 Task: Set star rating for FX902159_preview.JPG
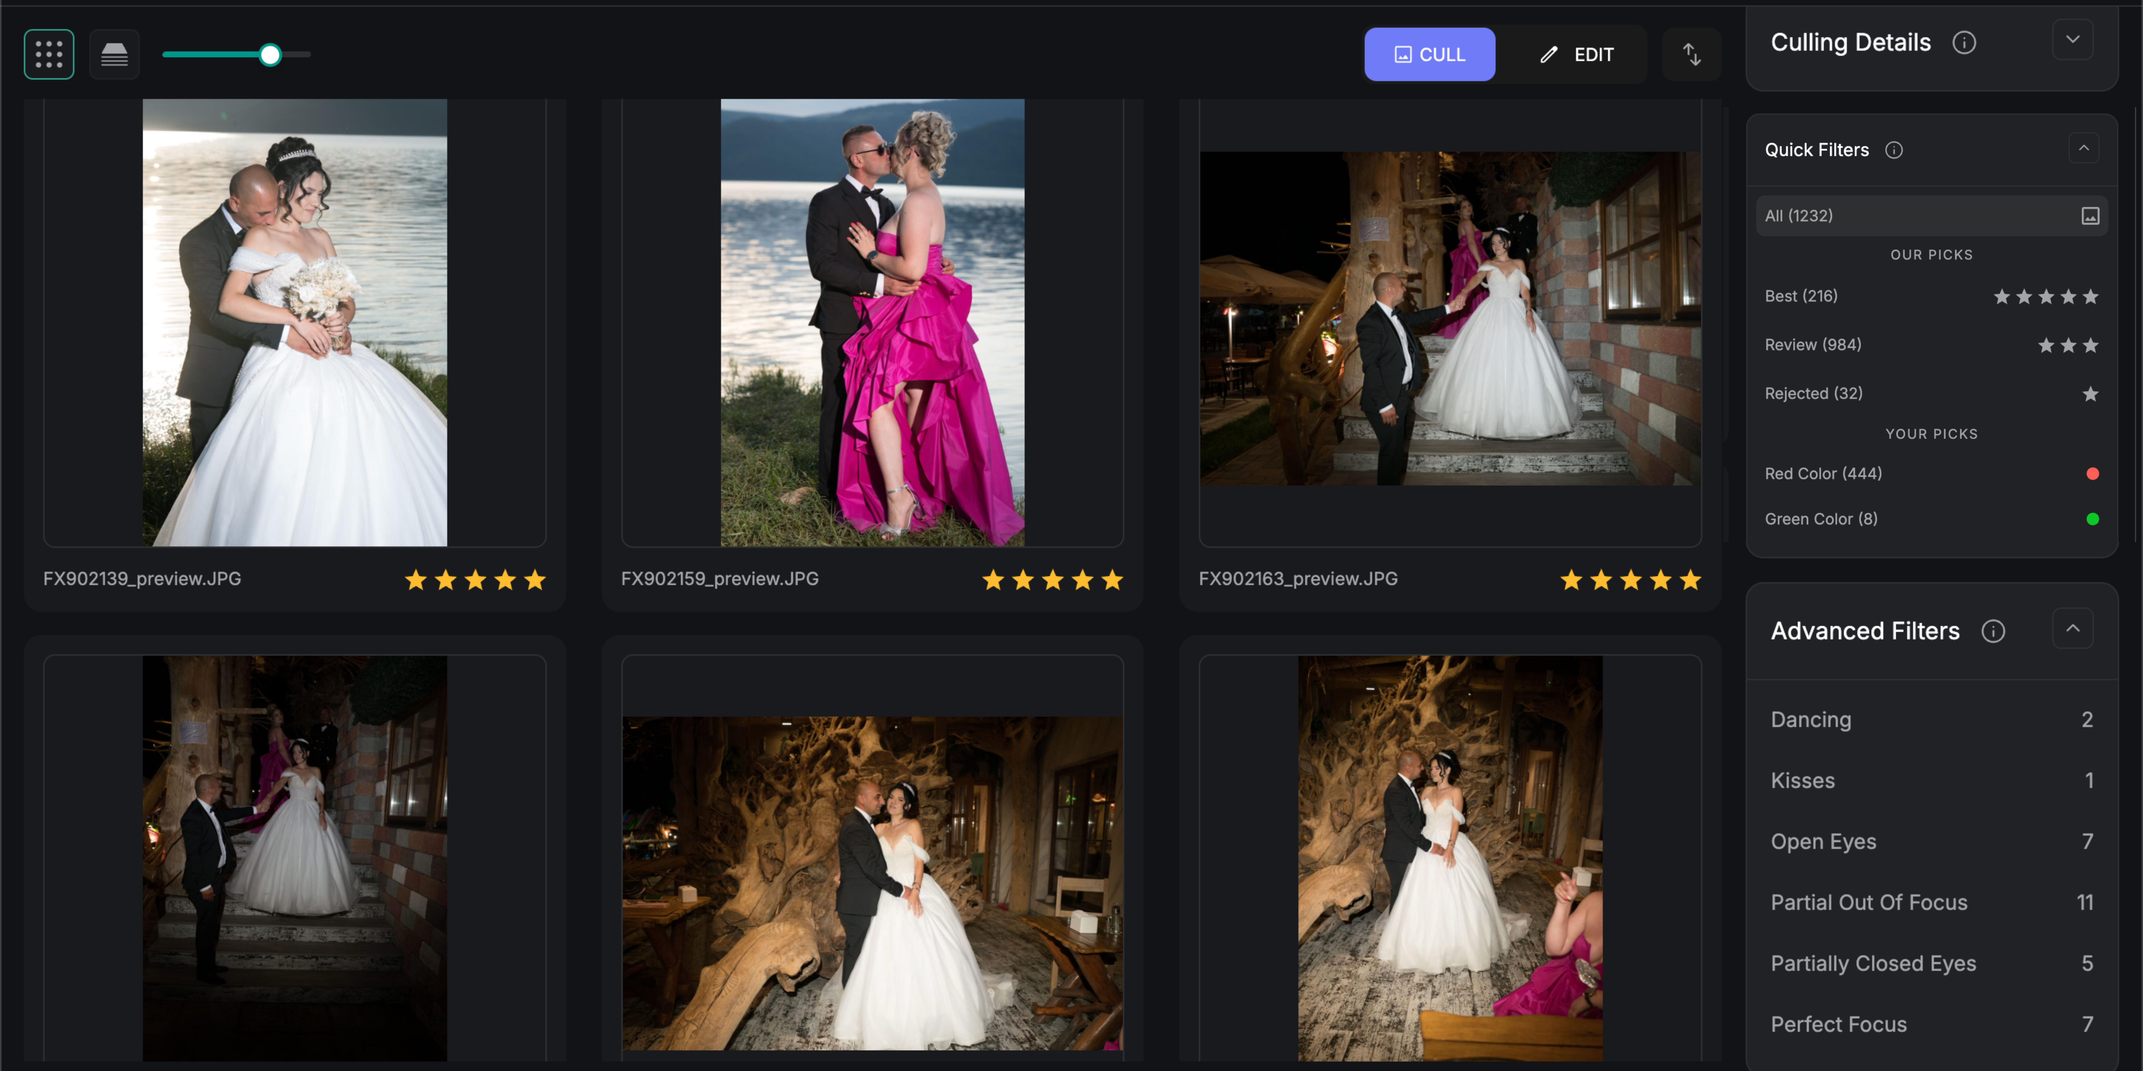click(1053, 580)
